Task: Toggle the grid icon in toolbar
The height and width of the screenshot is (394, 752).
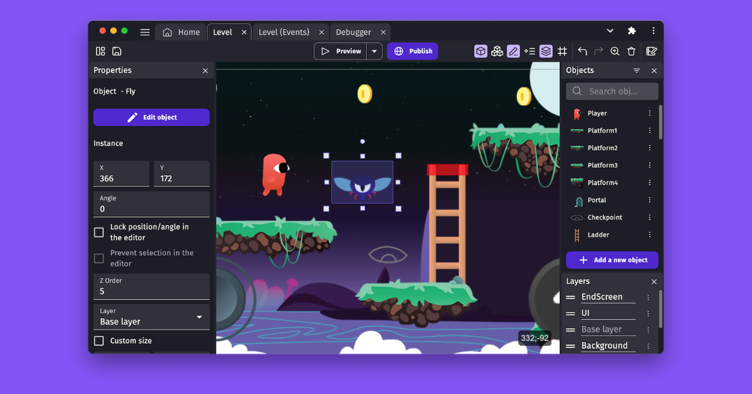Action: coord(563,51)
